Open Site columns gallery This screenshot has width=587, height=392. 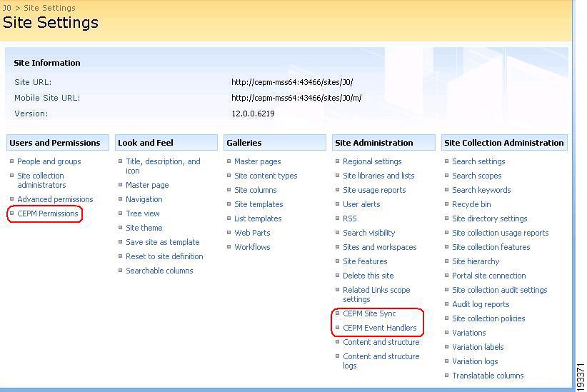point(256,190)
